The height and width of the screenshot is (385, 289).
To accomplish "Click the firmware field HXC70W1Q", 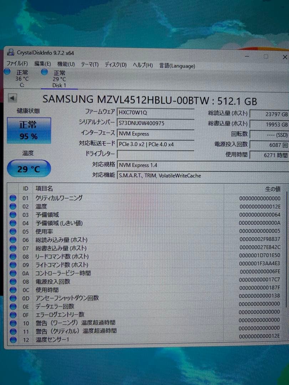I will (155, 112).
